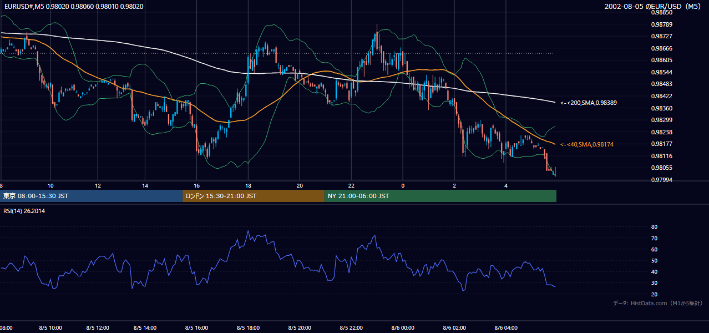Click the 8/5 18:00 time label
Screen dimensions: 709x333
coord(248,328)
